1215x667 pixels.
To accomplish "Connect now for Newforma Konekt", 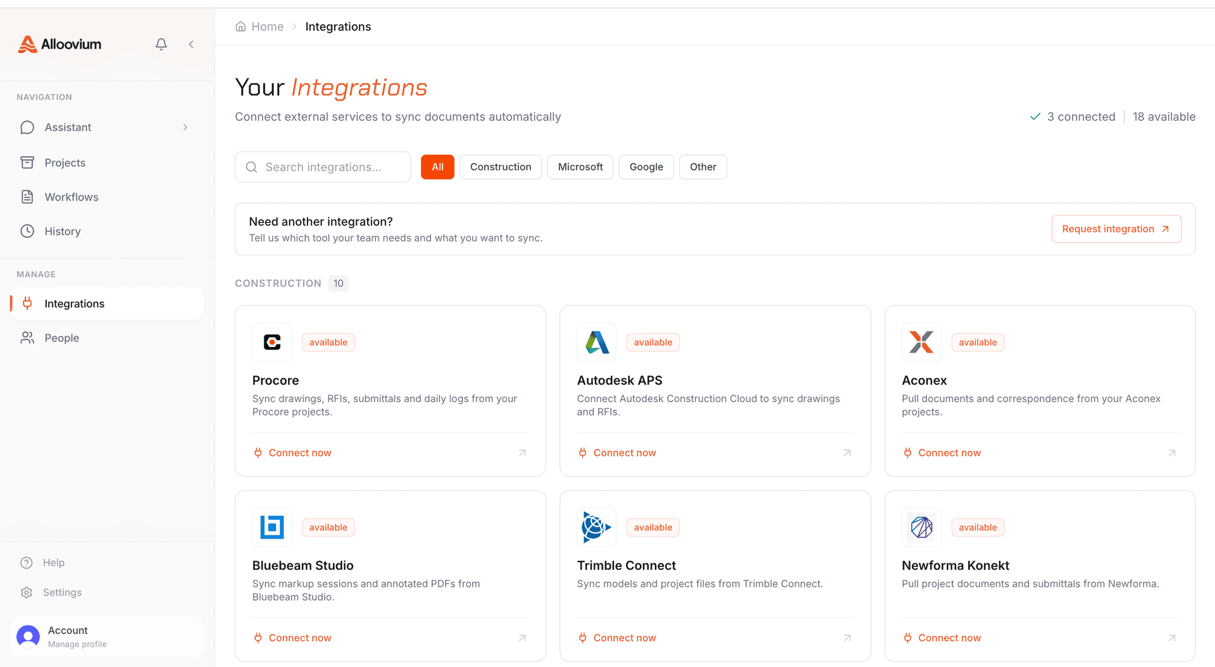I will tap(942, 638).
